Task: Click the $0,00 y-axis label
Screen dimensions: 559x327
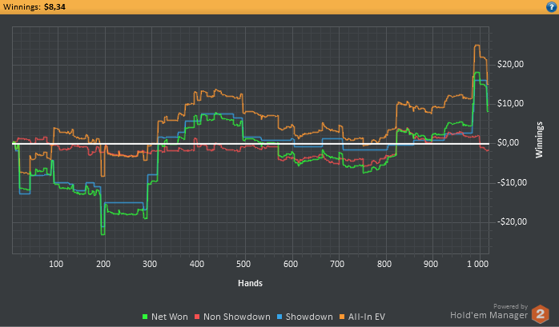Action: pos(508,143)
